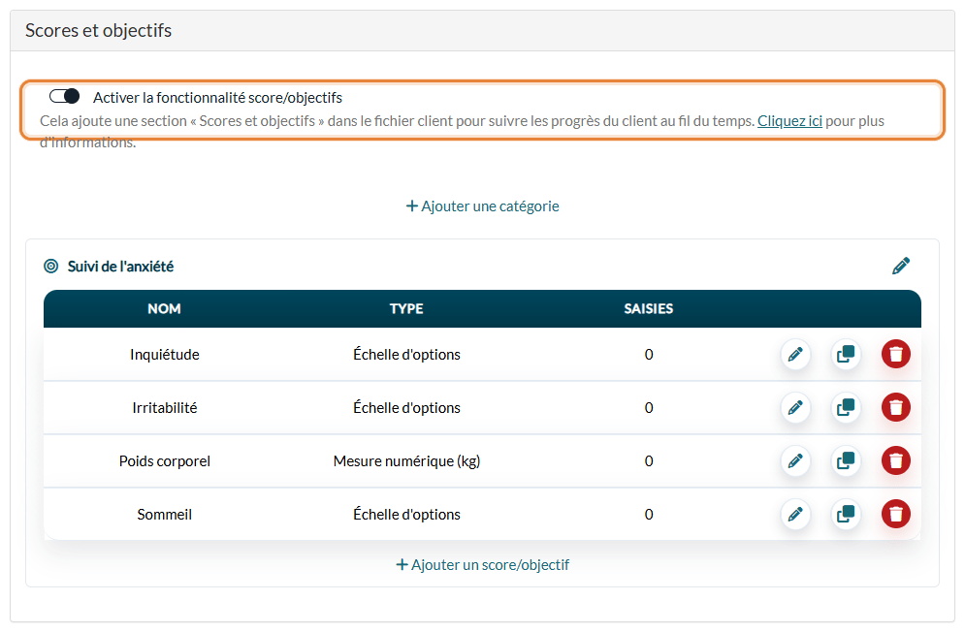Image resolution: width=965 pixels, height=632 pixels.
Task: Select the Sommeil name cell
Action: click(164, 515)
